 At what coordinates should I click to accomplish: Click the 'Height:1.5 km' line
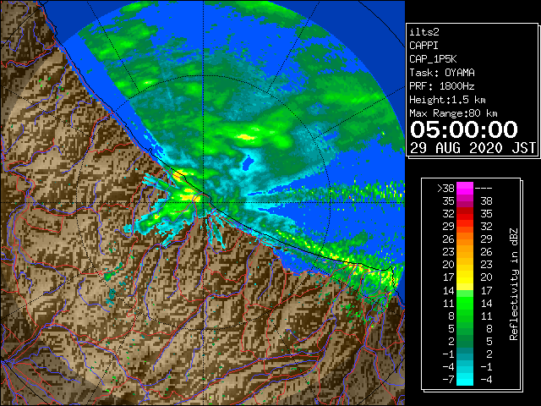[447, 100]
